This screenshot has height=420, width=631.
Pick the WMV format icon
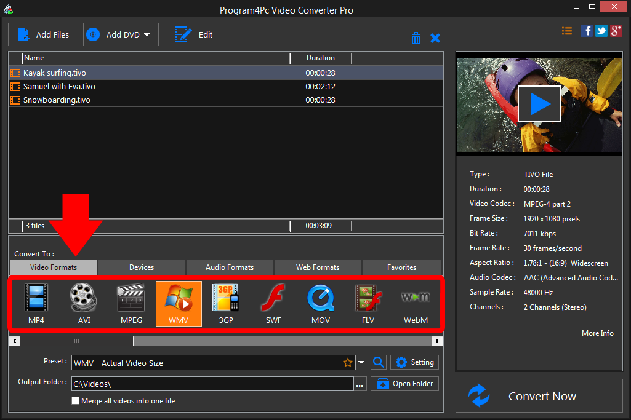179,303
